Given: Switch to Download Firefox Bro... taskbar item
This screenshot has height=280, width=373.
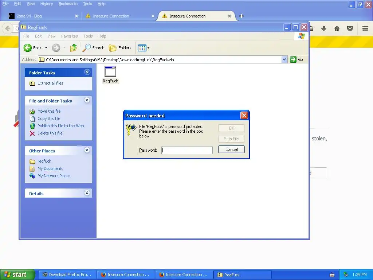Looking at the screenshot, I should point(67,275).
